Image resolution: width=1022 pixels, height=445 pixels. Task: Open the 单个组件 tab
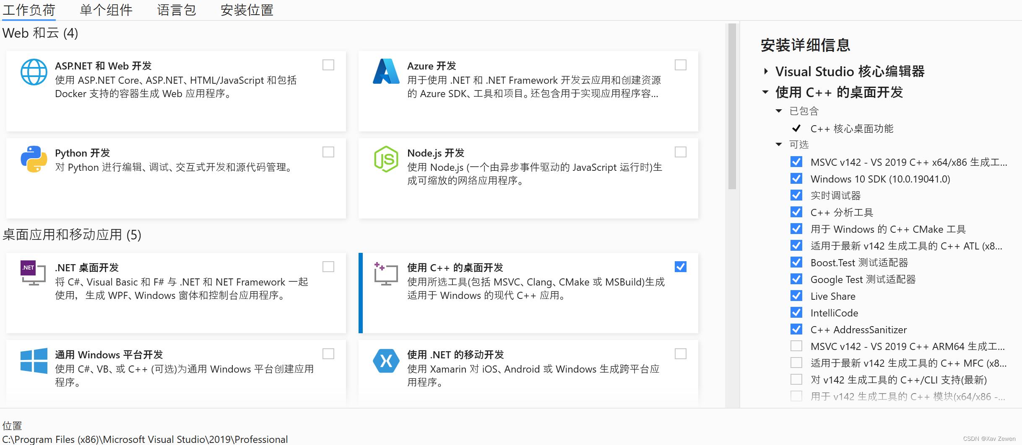pyautogui.click(x=106, y=10)
